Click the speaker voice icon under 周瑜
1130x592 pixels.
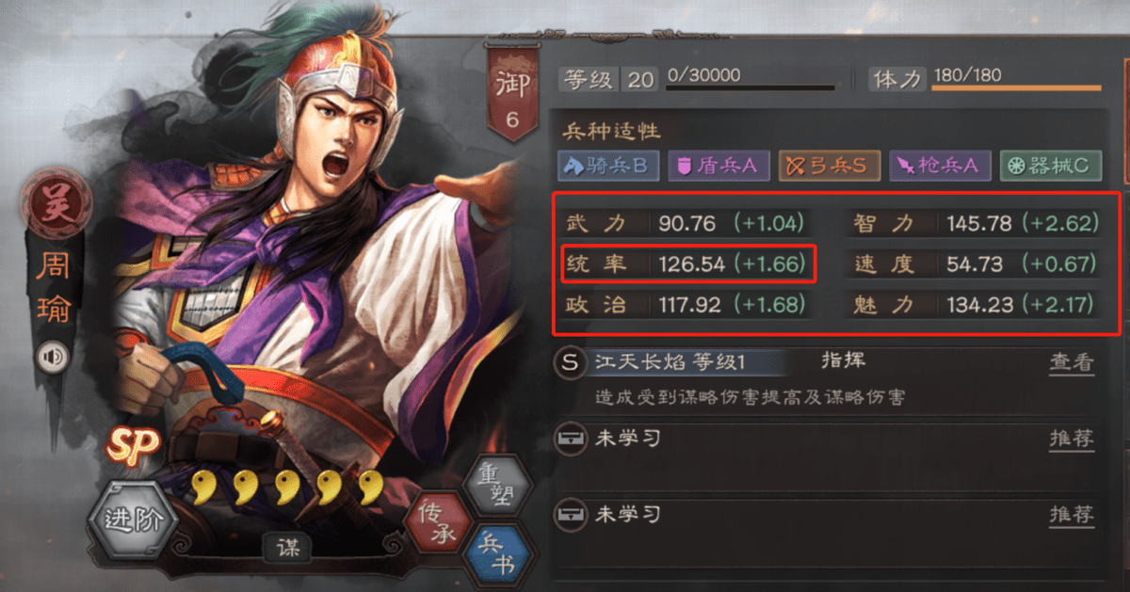[x=53, y=358]
